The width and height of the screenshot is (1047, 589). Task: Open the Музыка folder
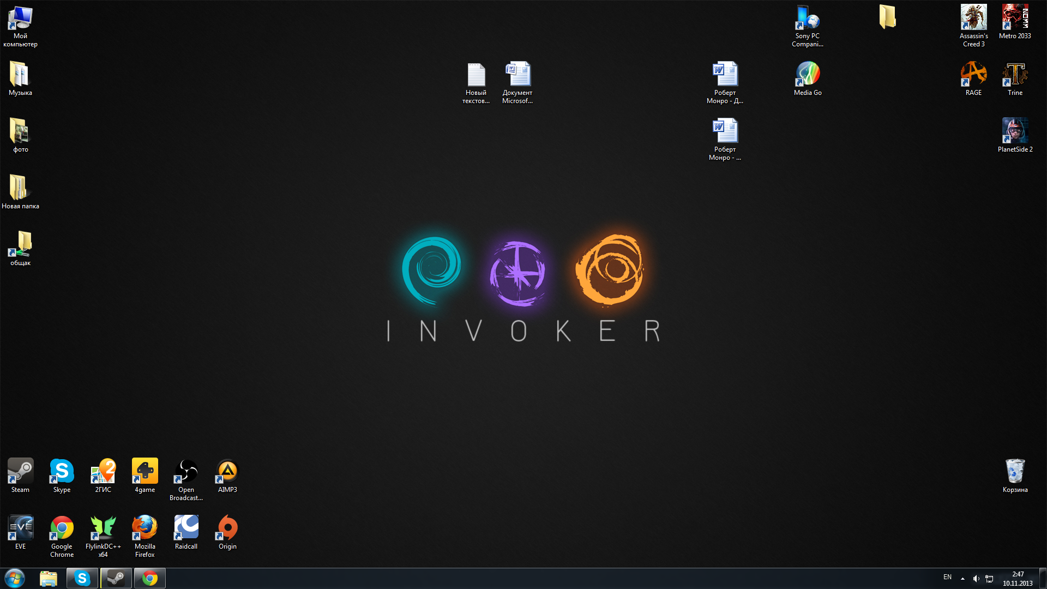[x=20, y=79]
